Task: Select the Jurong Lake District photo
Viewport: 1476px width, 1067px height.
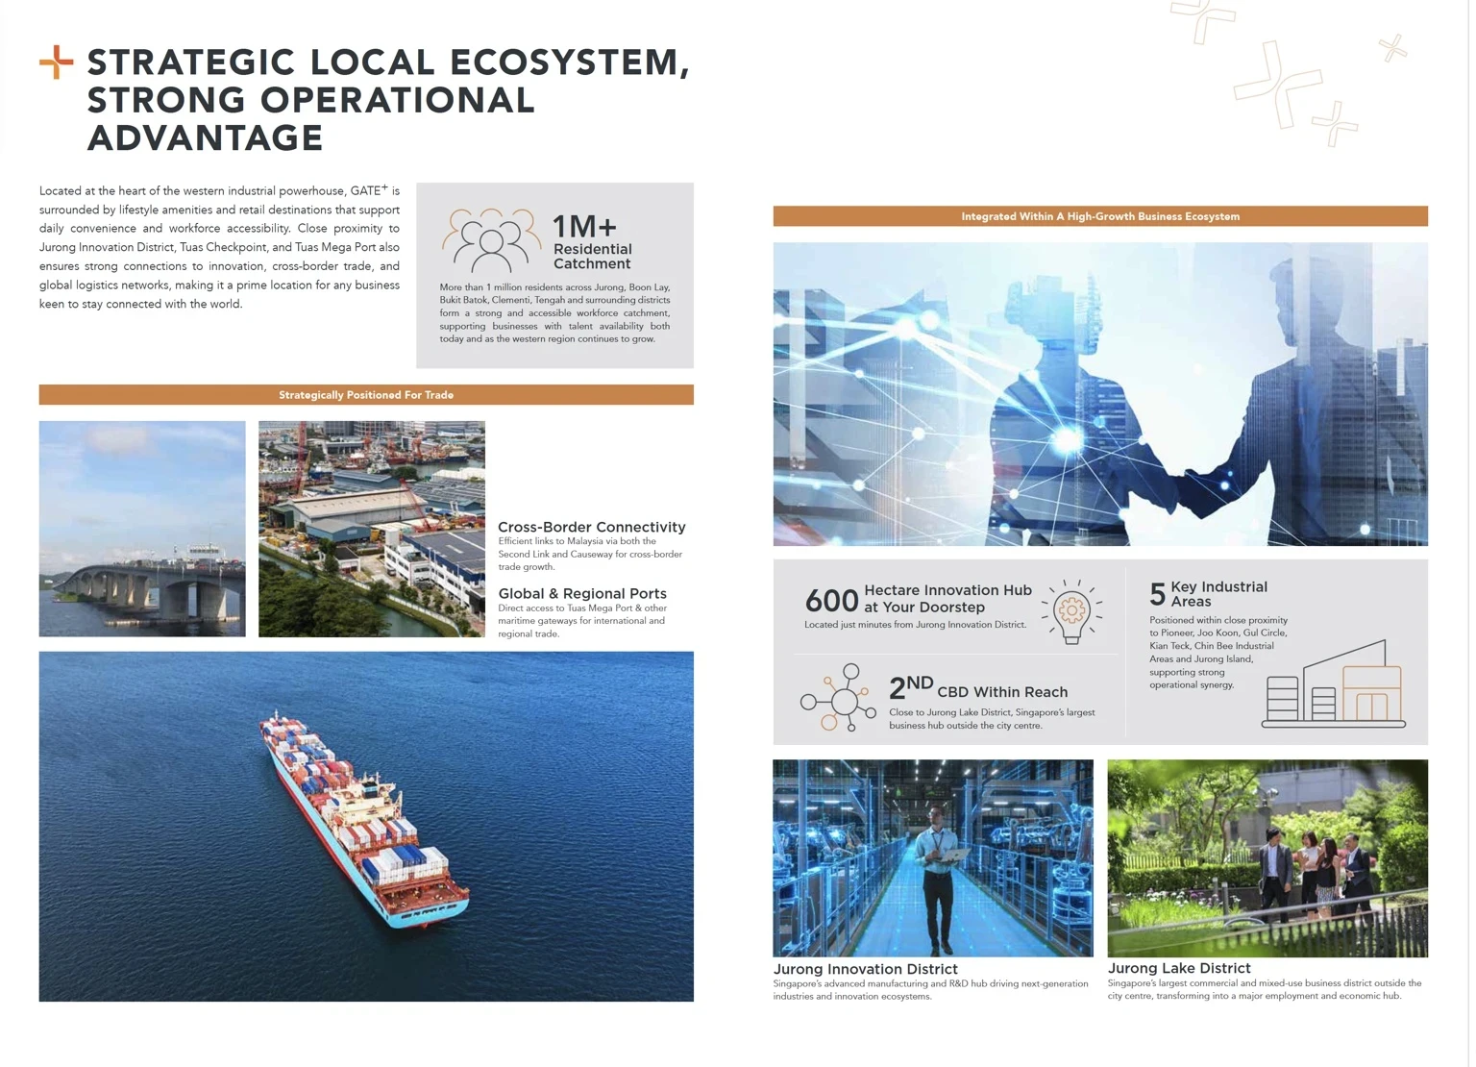Action: pos(1267,858)
